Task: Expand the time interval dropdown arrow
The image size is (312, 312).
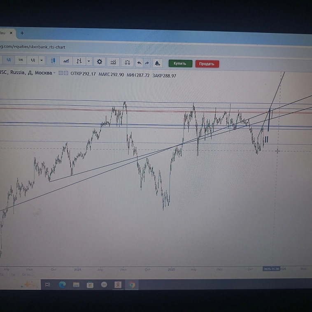Action: (42, 61)
